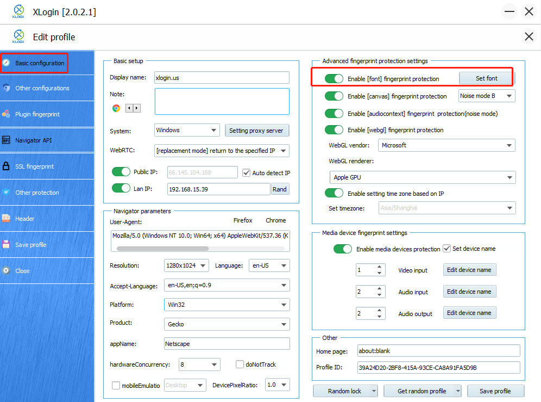Open the WebGL vendor dropdown

pos(446,145)
